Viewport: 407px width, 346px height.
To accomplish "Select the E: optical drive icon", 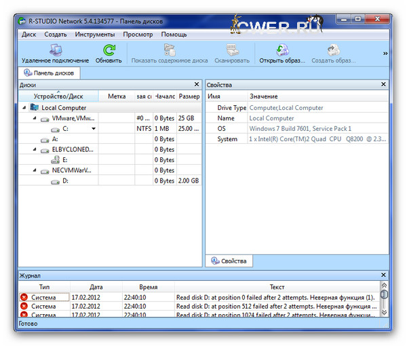I will coord(55,159).
